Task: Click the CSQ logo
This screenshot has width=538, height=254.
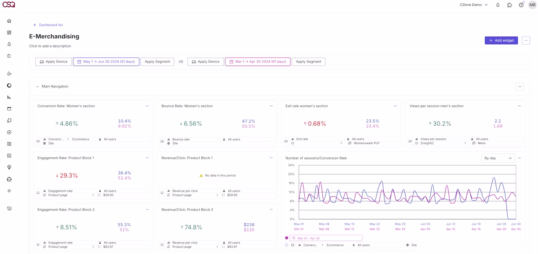Action: pyautogui.click(x=9, y=5)
